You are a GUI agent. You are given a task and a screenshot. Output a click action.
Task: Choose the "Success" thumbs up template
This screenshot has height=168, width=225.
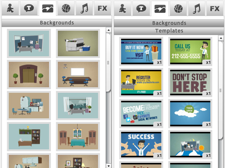coord(141,144)
